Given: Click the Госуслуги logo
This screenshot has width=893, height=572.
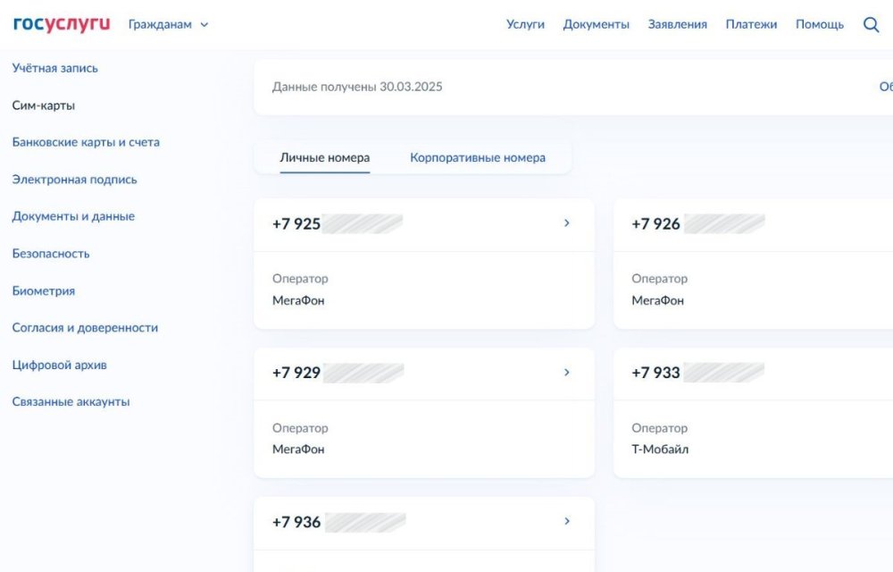Looking at the screenshot, I should coord(62,24).
